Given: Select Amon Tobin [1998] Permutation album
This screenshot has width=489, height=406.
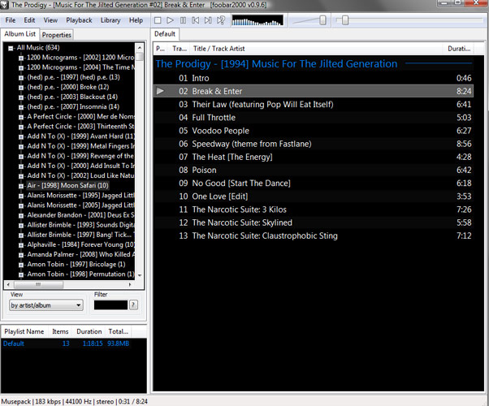Looking at the screenshot, I should [x=80, y=274].
